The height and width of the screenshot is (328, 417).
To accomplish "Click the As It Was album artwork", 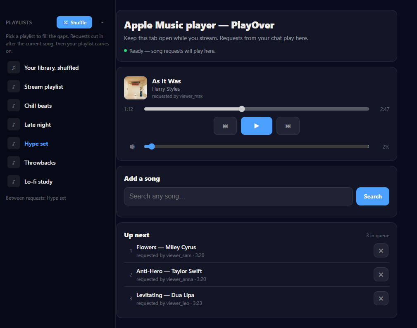I will pos(136,88).
